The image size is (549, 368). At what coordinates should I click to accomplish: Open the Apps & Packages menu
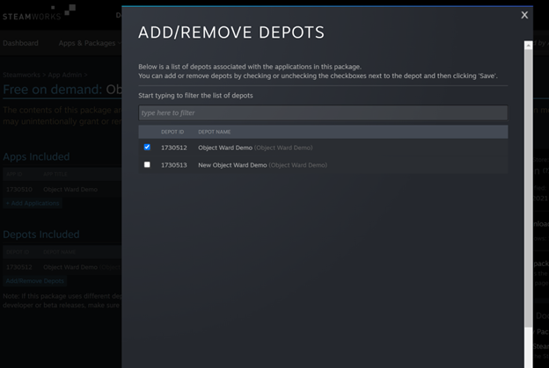[x=86, y=43]
